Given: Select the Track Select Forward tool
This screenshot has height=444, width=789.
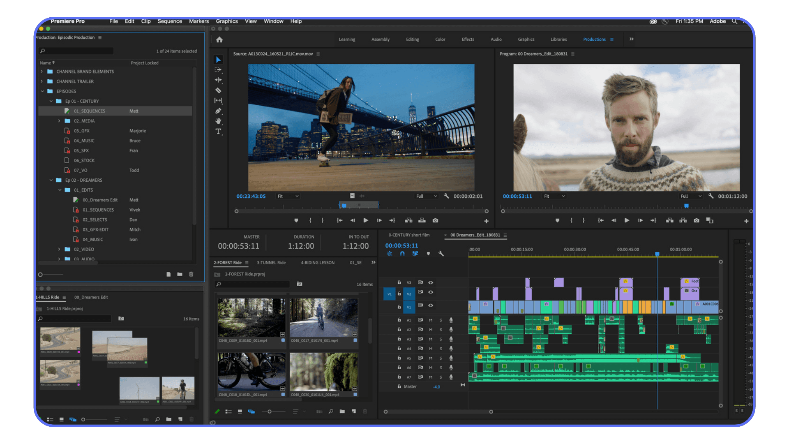Looking at the screenshot, I should pyautogui.click(x=219, y=69).
